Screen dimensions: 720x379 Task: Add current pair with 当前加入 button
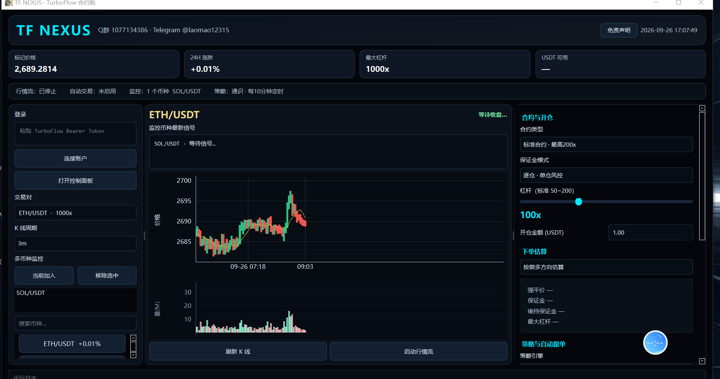tap(44, 276)
